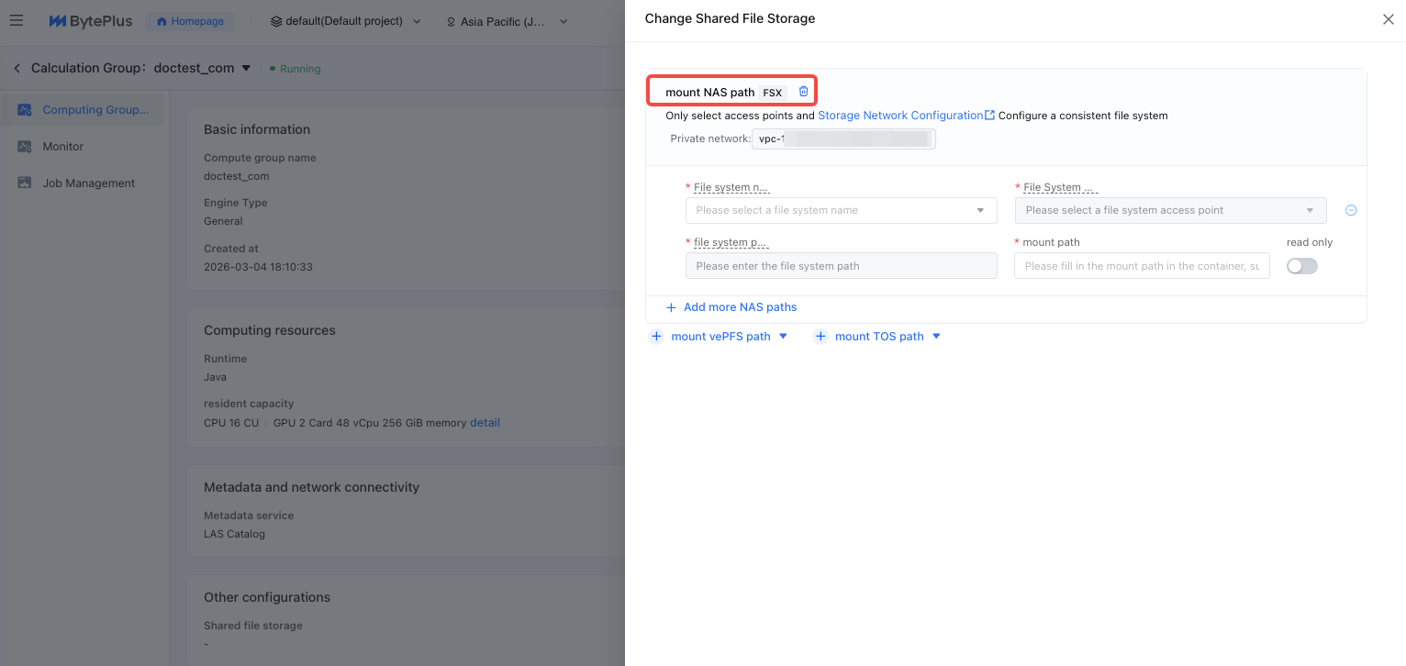Toggle the read only switch
The image size is (1406, 666).
click(x=1301, y=266)
